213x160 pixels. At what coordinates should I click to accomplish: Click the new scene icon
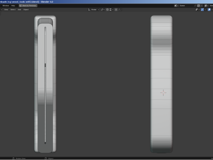(199, 6)
